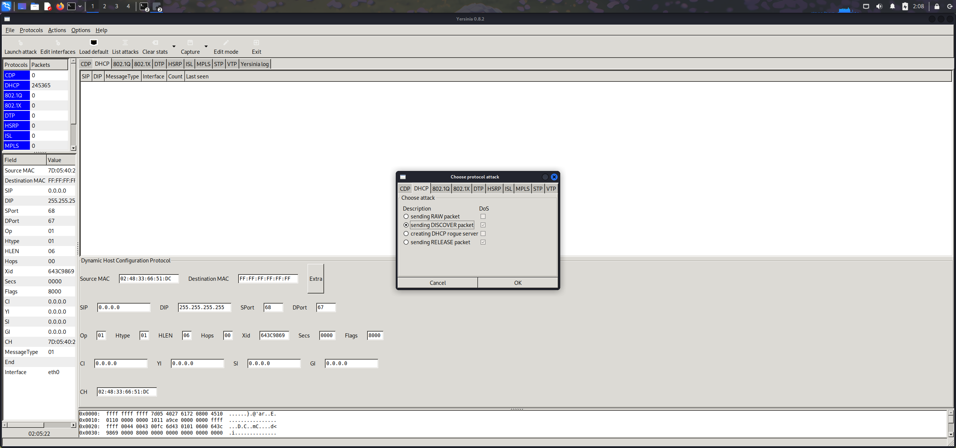Open the Options menu
Image resolution: width=956 pixels, height=448 pixels.
click(x=81, y=30)
